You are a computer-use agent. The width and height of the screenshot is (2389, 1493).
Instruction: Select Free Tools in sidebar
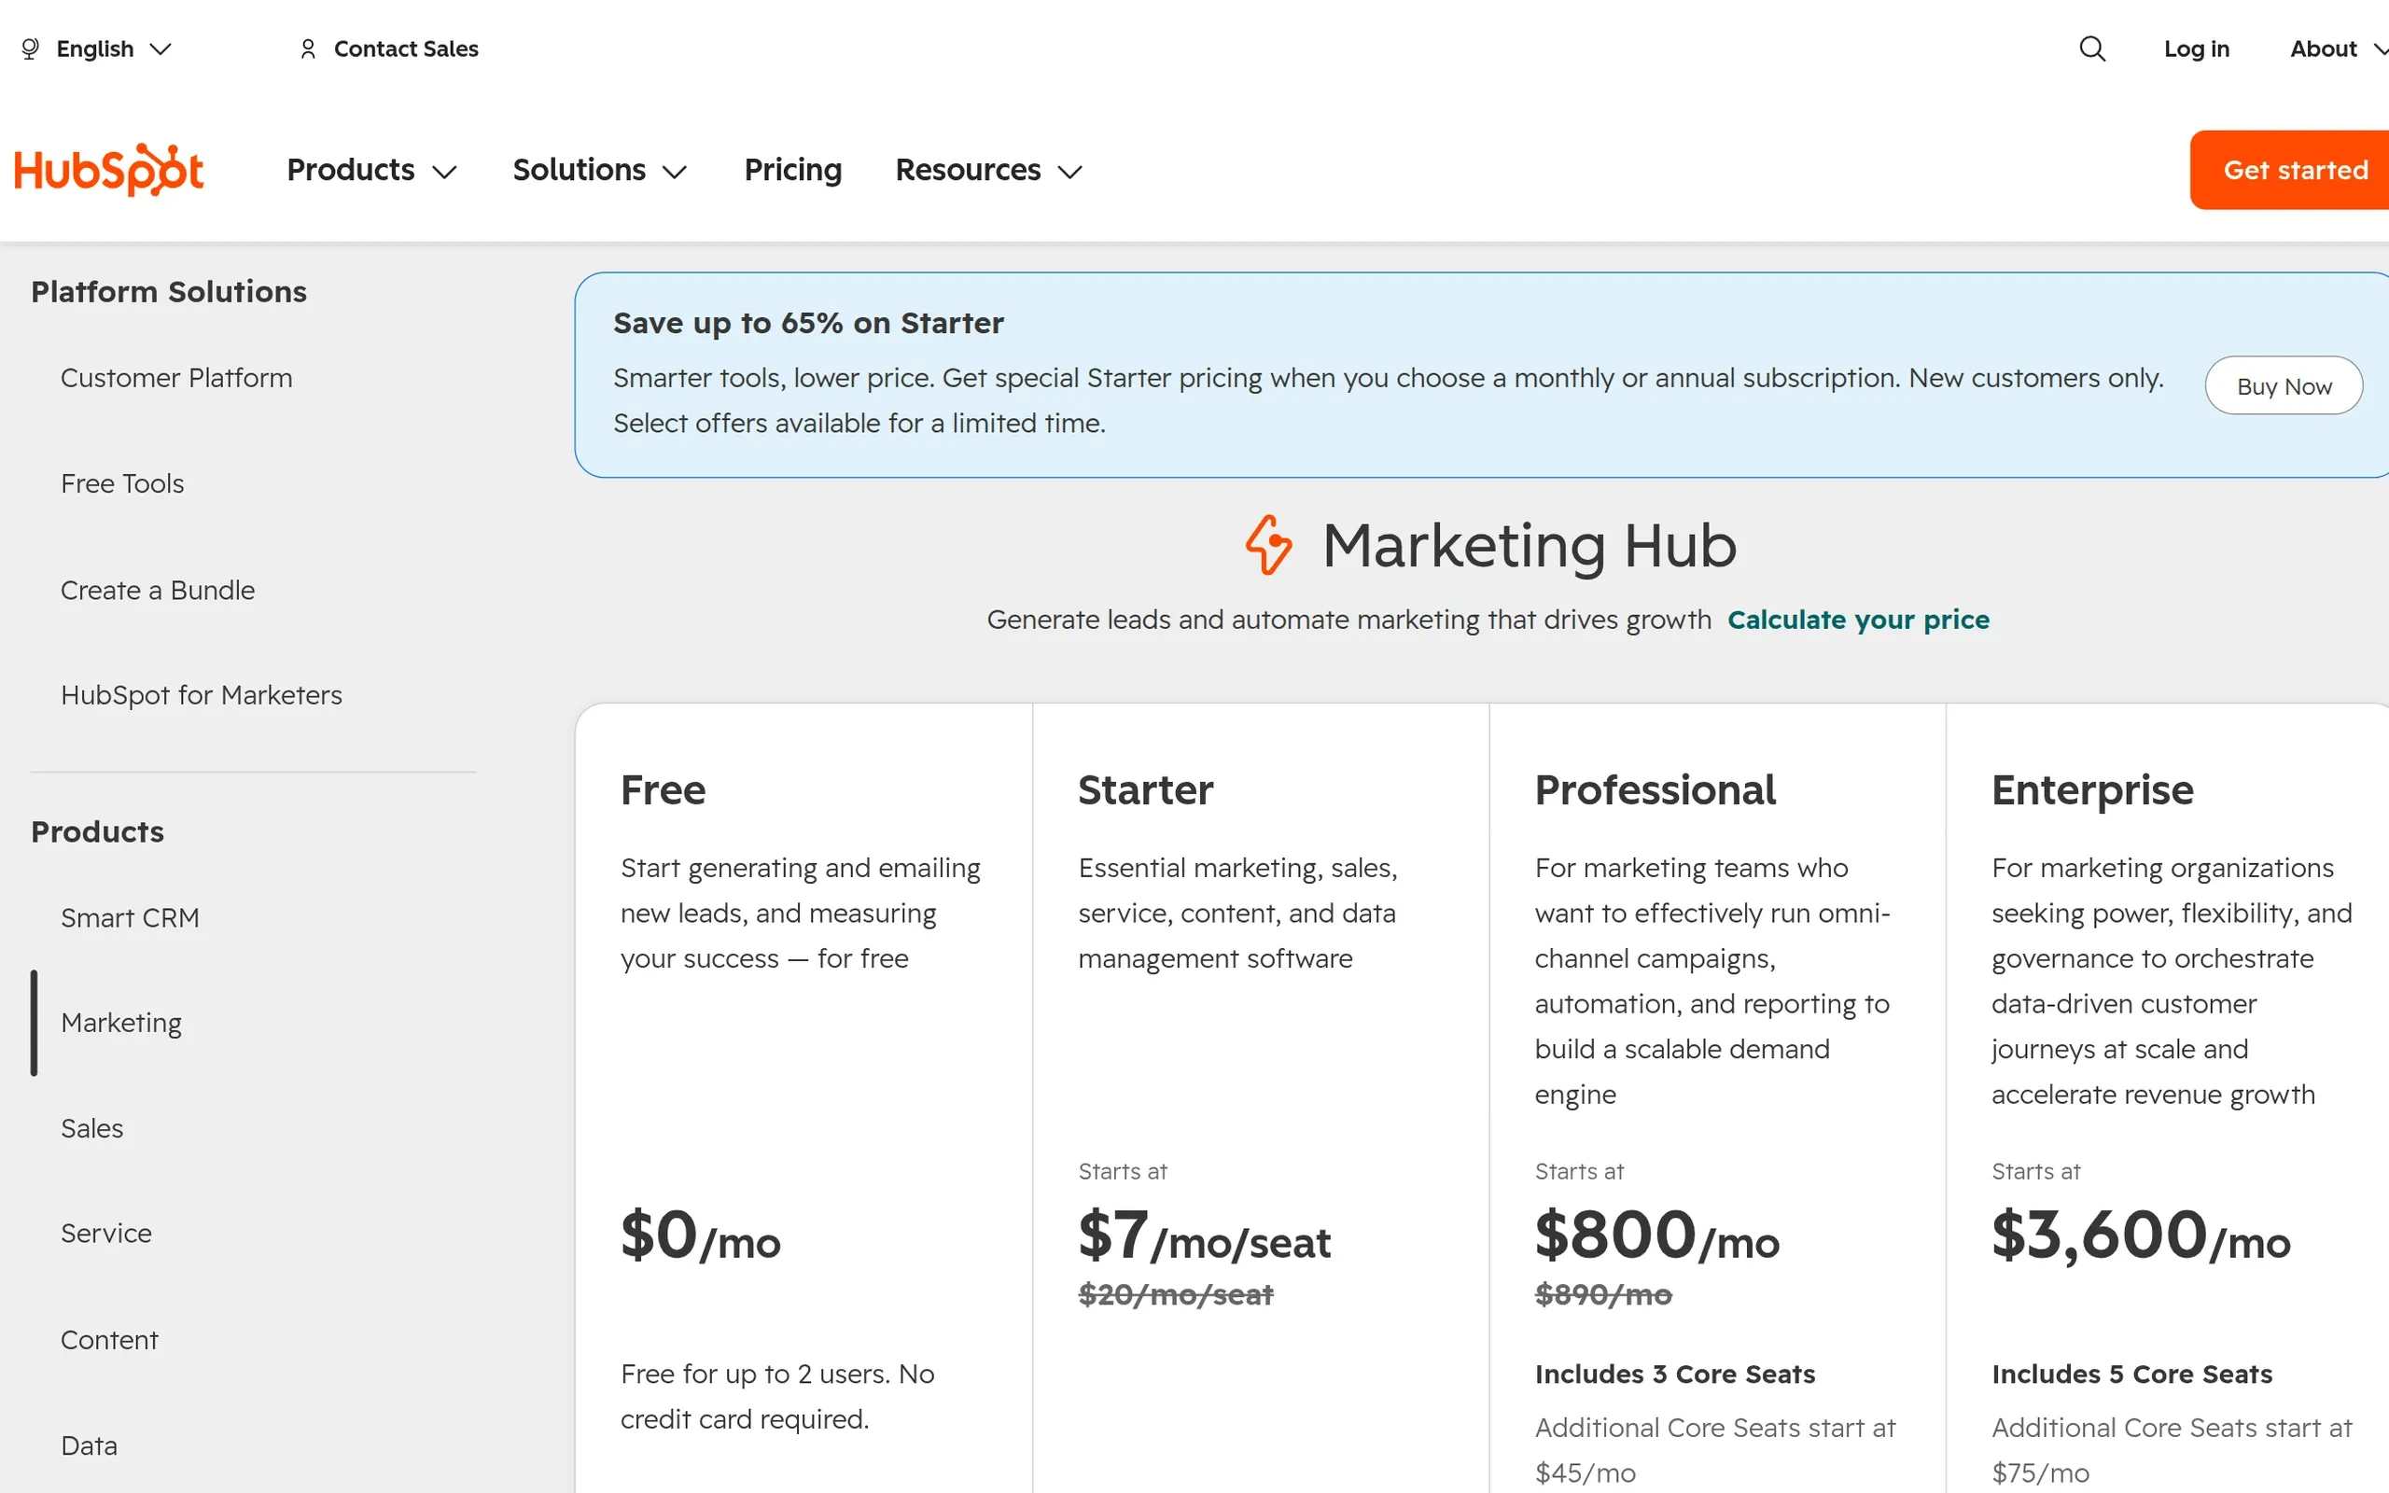pos(122,482)
